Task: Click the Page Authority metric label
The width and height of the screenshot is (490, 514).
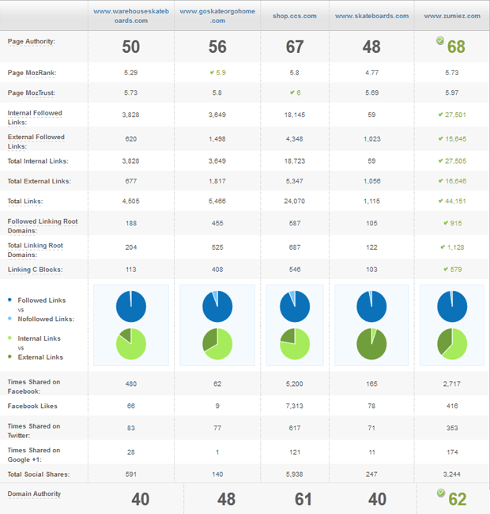Action: pos(32,41)
